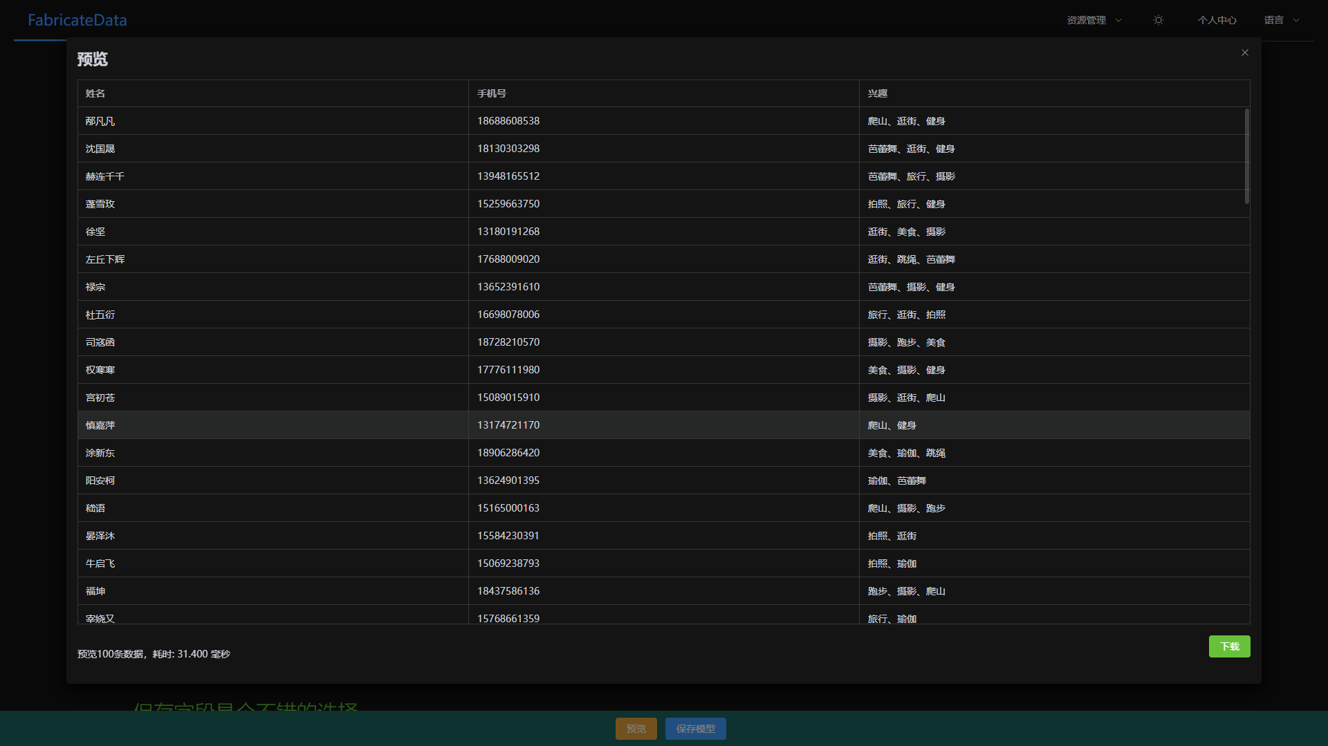Select phone number 13948165512

point(508,176)
